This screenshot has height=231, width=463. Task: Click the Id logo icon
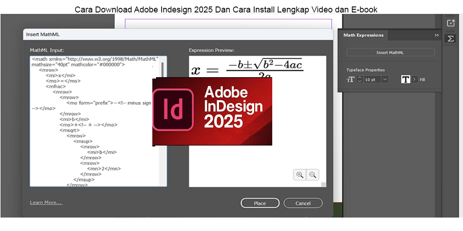tap(173, 109)
